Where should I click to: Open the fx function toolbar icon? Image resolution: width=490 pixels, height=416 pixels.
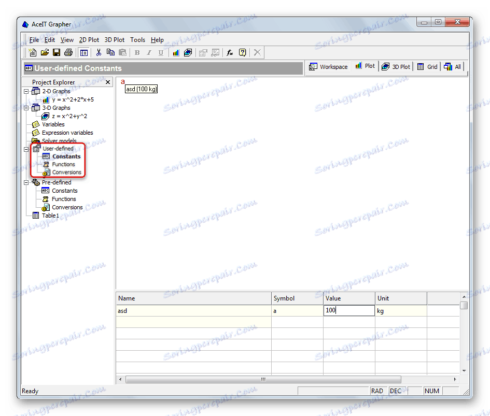[x=230, y=52]
